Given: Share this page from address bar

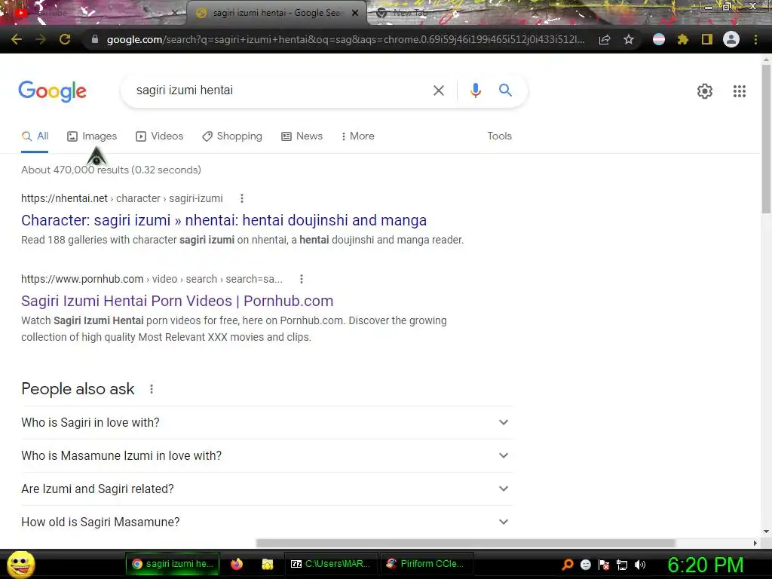Looking at the screenshot, I should pos(605,39).
